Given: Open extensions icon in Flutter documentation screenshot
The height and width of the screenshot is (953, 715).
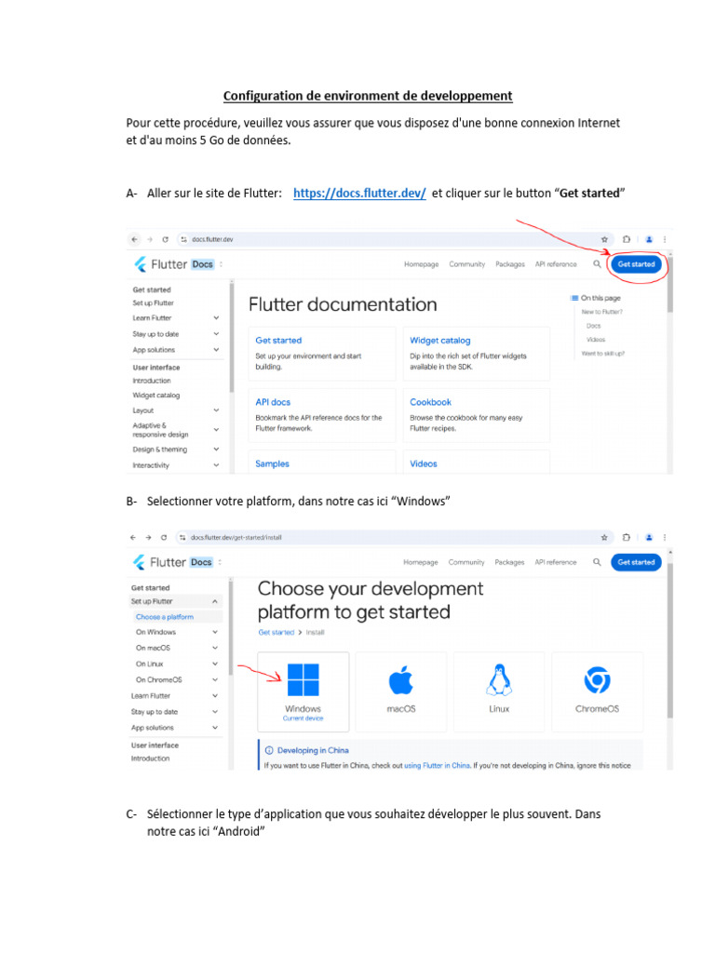Looking at the screenshot, I should 627,239.
